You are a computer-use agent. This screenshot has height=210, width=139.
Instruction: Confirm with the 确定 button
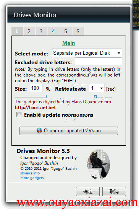click(x=88, y=191)
